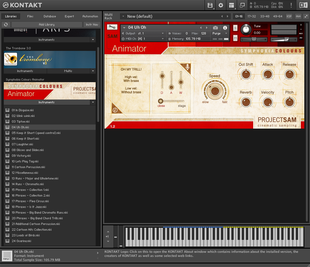Viewport: 310px width, 267px height.
Task: Click the pan center marker
Action: [254, 39]
